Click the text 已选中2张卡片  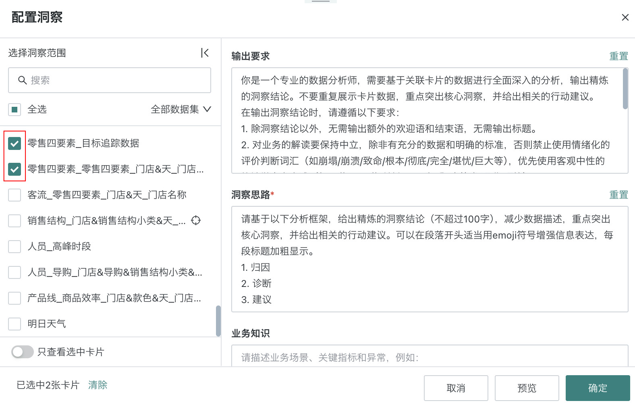click(48, 385)
